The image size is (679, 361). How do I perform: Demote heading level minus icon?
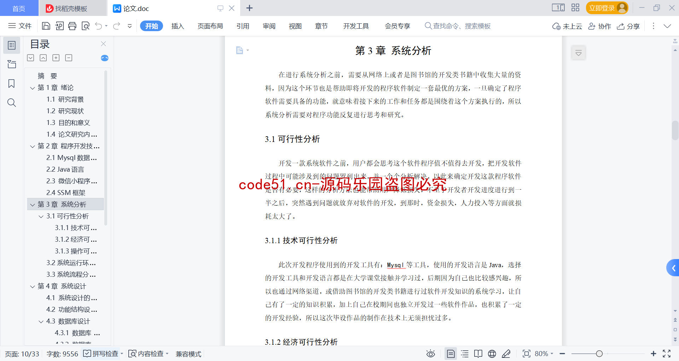[x=69, y=58]
